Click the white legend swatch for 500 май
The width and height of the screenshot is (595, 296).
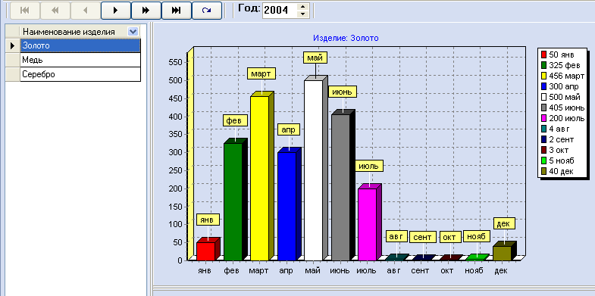click(x=543, y=97)
